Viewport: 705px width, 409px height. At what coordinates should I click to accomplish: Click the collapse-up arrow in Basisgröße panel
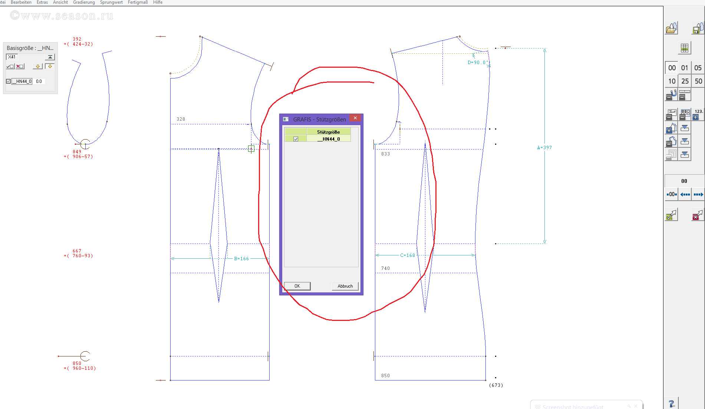click(x=50, y=57)
